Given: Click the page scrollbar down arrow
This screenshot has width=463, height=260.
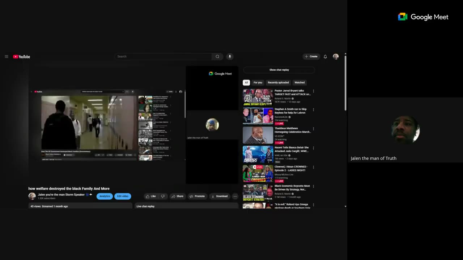Looking at the screenshot, I should click(x=345, y=206).
